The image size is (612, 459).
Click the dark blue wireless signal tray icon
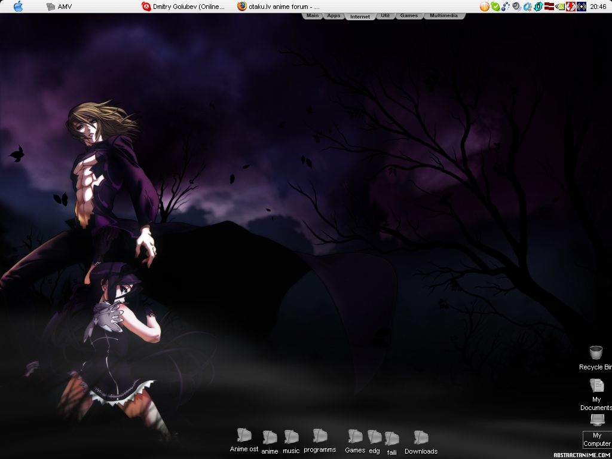[582, 7]
